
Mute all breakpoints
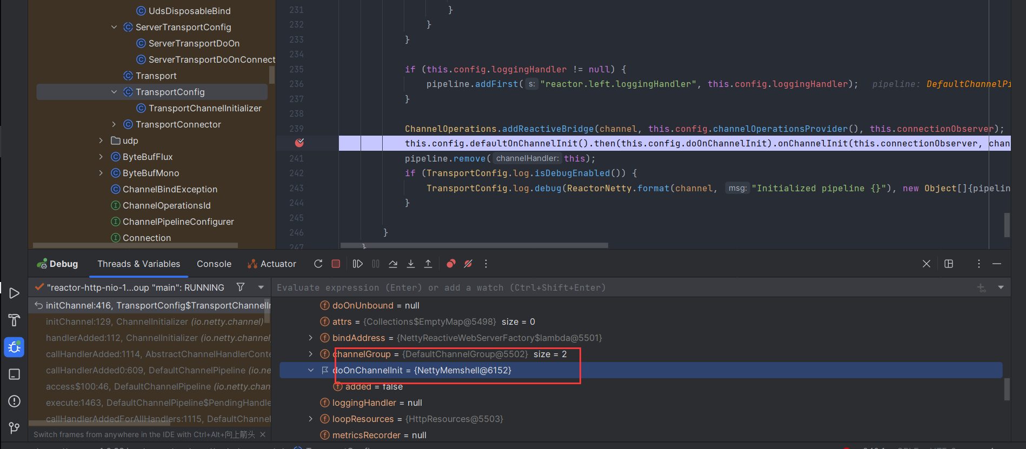(468, 264)
